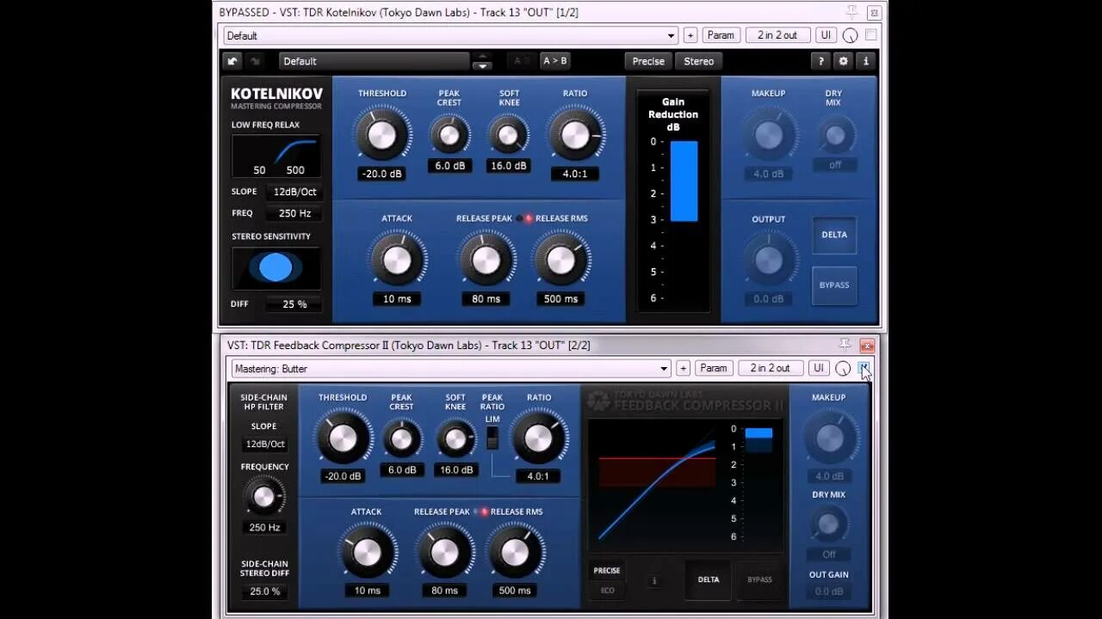Screen dimensions: 1102x619
Task: Click Kotelnikov Output knob
Action: 768,260
